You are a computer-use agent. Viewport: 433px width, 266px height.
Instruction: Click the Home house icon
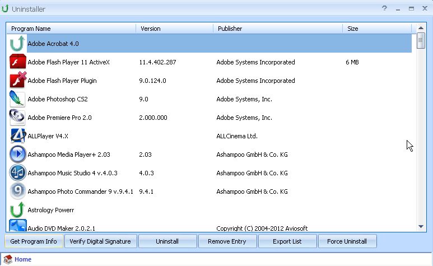coord(8,259)
